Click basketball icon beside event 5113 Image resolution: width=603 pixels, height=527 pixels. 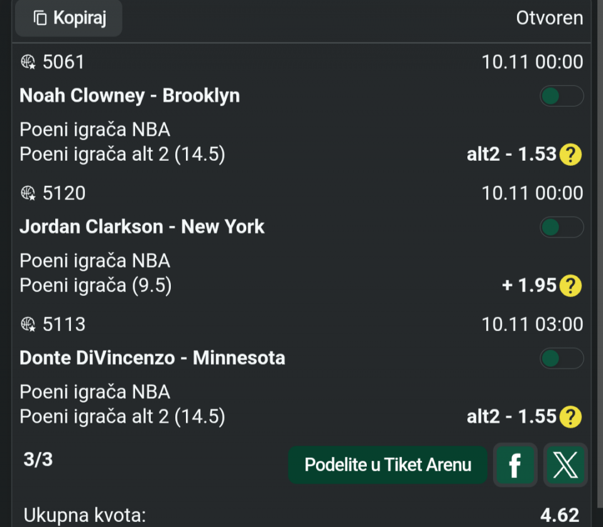[28, 324]
